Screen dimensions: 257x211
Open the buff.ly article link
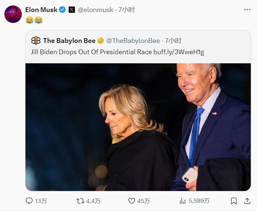click(x=179, y=52)
